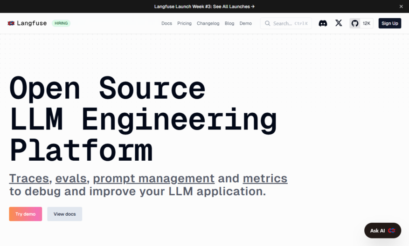The height and width of the screenshot is (246, 409).
Task: Click the HIRING badge
Action: tap(61, 23)
